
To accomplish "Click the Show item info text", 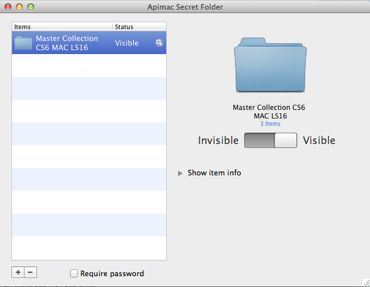I will (214, 173).
